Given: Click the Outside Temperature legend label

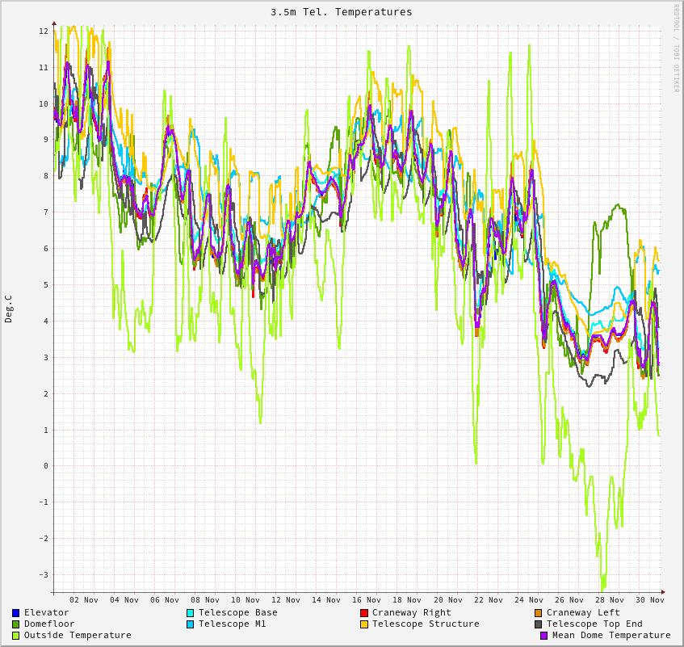Looking at the screenshot, I should point(78,636).
